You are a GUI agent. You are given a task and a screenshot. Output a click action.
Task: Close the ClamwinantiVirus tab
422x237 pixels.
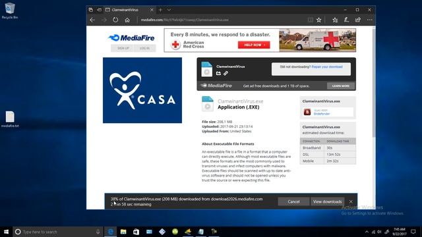(152, 10)
